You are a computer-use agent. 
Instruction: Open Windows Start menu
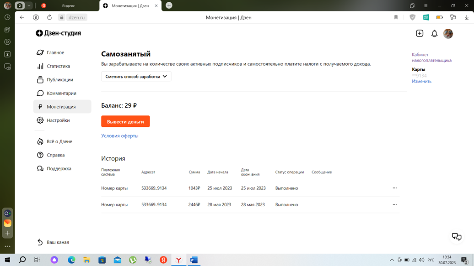click(x=7, y=260)
